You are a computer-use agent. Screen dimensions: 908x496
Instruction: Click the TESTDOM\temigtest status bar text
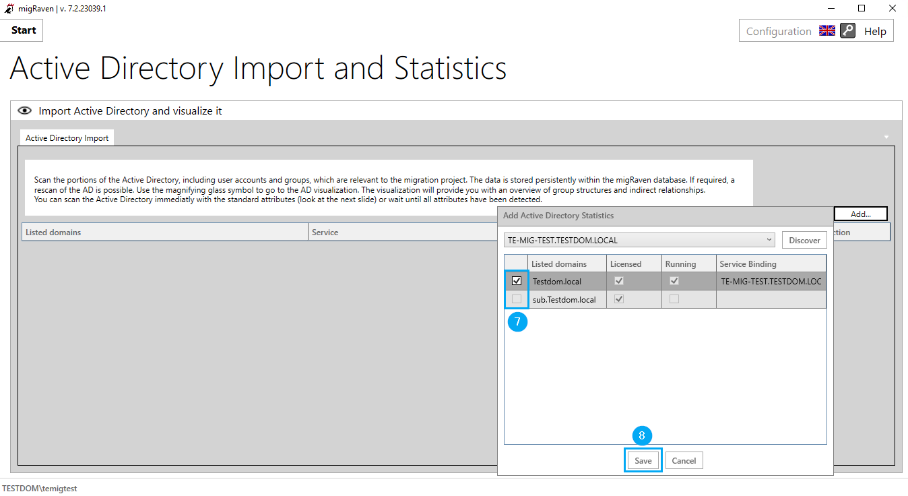pos(40,489)
